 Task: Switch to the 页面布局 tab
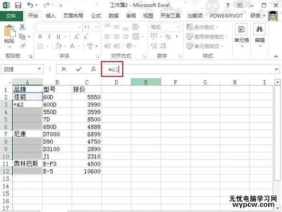(x=73, y=16)
